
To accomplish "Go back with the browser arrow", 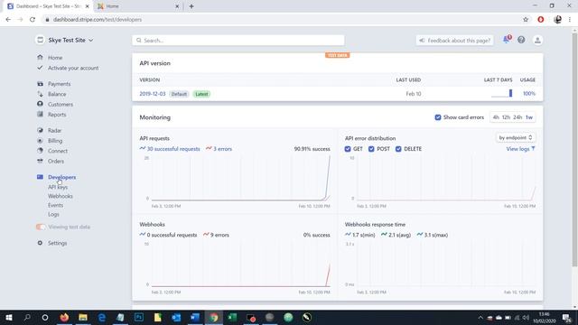I will click(8, 20).
